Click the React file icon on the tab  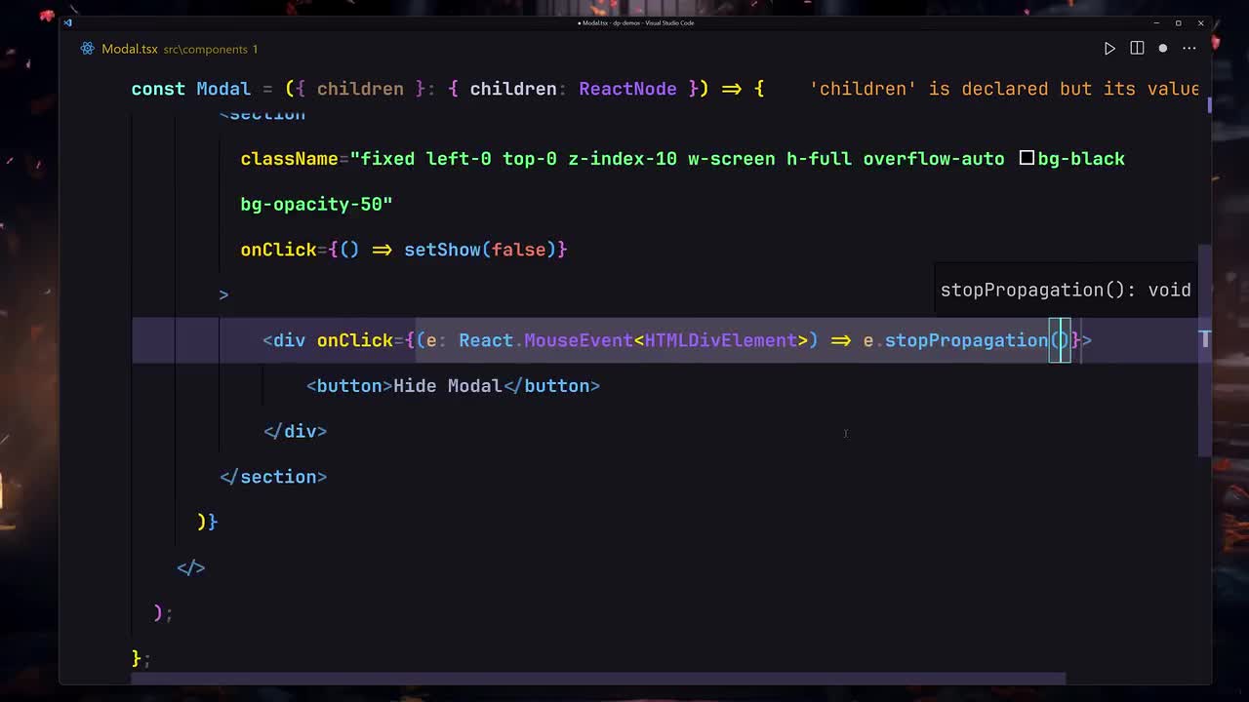coord(88,49)
